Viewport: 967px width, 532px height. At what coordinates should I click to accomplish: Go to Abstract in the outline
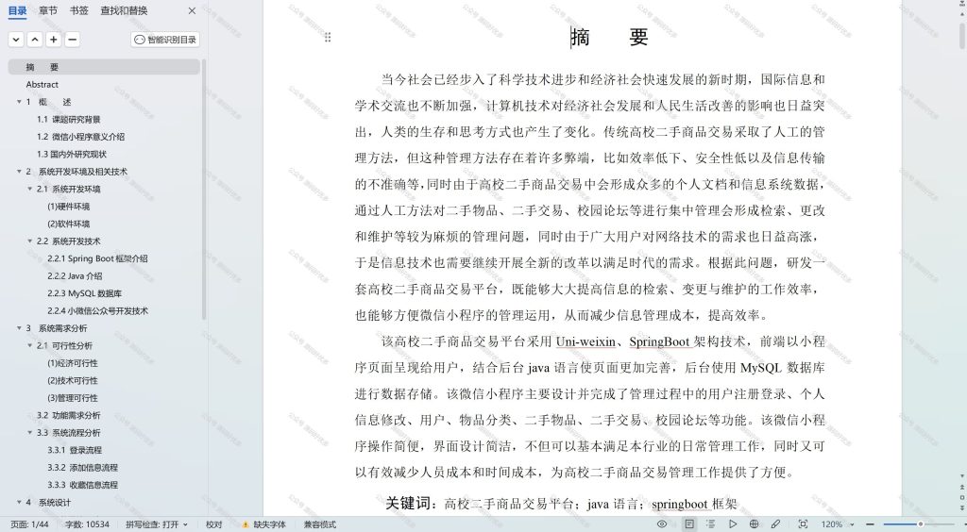coord(42,84)
